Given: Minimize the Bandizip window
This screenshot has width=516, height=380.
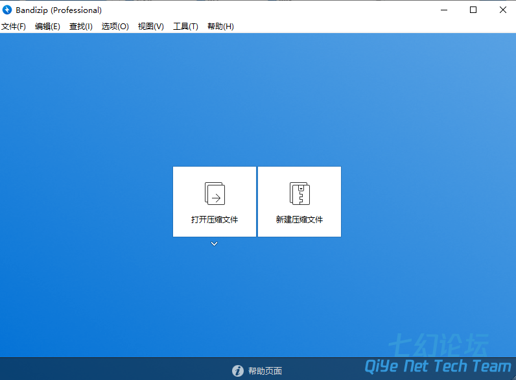Looking at the screenshot, I should (444, 10).
